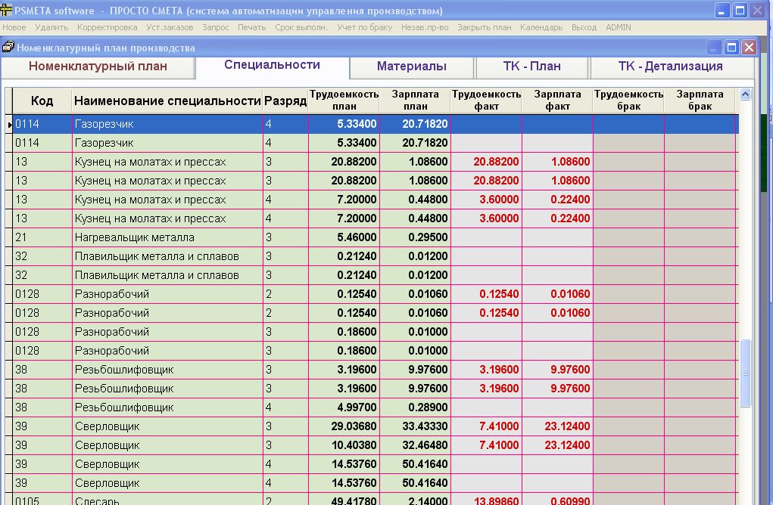Click the Трудоемкость план column header
This screenshot has width=773, height=505.
pyautogui.click(x=344, y=101)
